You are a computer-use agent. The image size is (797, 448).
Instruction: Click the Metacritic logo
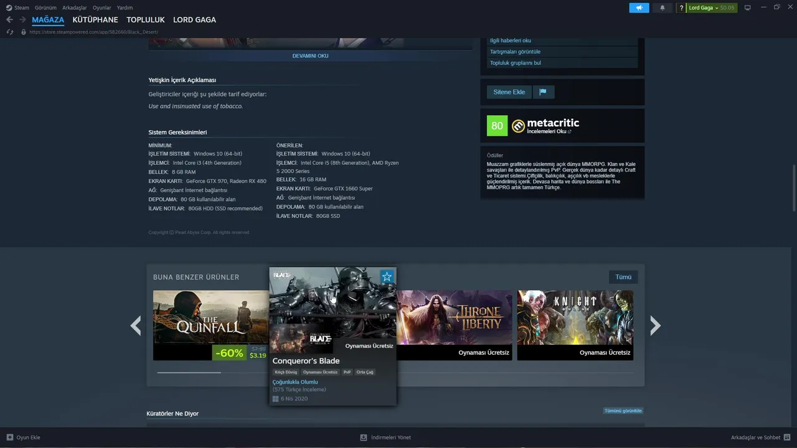click(519, 126)
